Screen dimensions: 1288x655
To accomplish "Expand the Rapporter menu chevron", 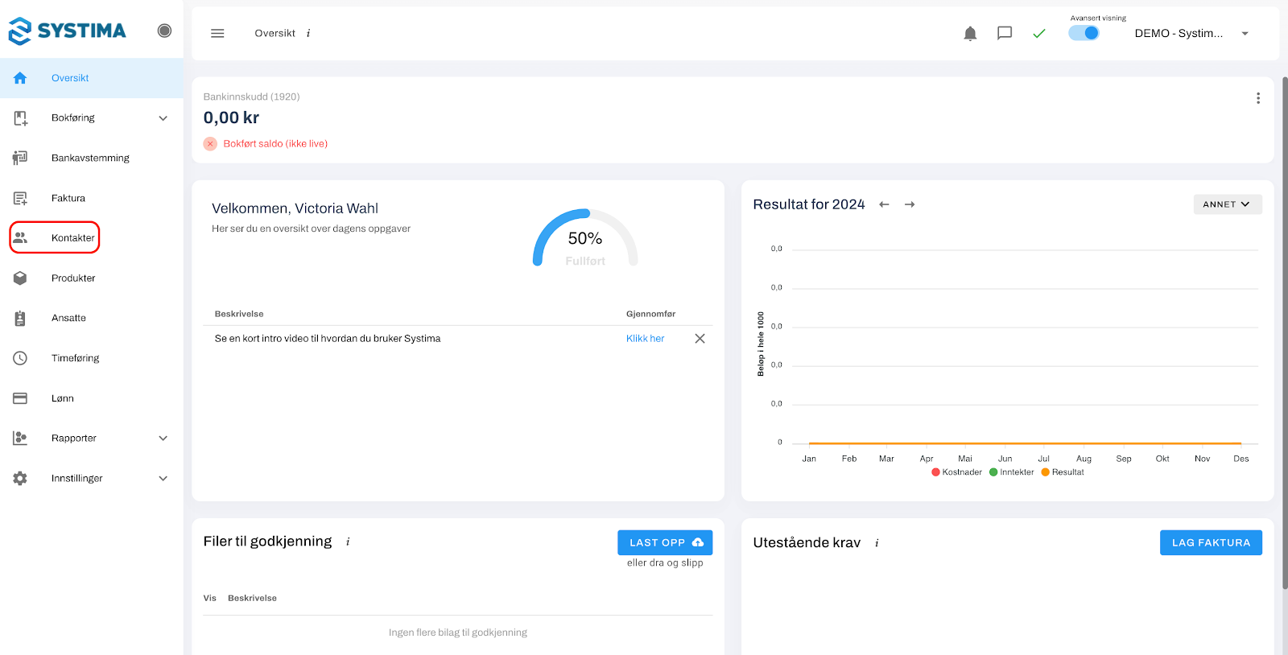I will coord(163,439).
